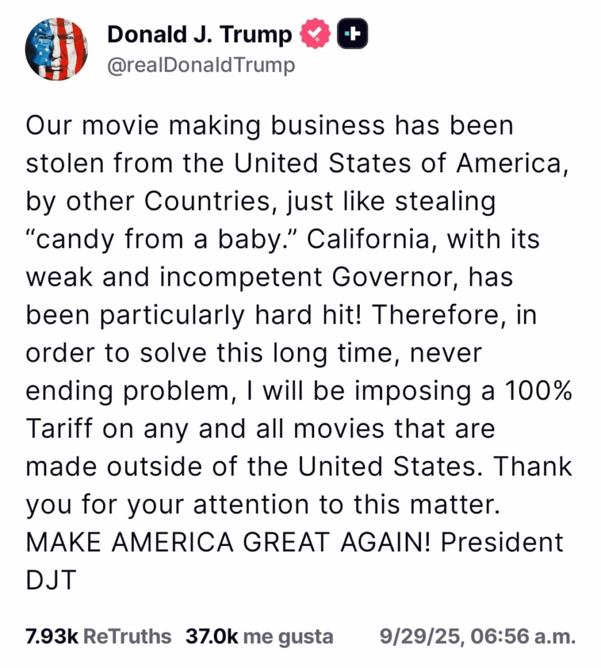601x668 pixels.
Task: View the 7.93k ReTruths list
Action: (x=98, y=636)
